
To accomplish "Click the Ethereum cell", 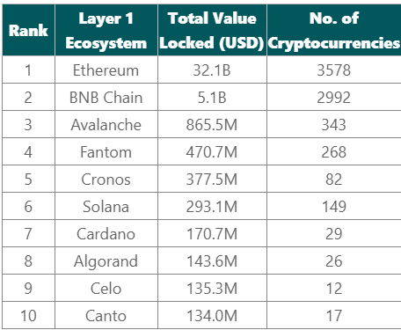I will [106, 70].
